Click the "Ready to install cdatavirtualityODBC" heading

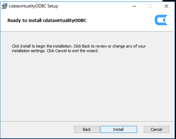[47, 21]
